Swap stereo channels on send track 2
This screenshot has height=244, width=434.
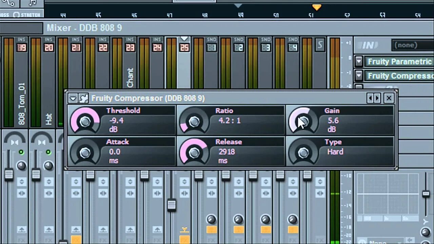pos(239,194)
